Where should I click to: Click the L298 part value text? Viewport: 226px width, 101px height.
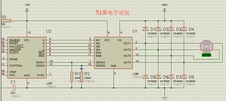click(x=136, y=74)
